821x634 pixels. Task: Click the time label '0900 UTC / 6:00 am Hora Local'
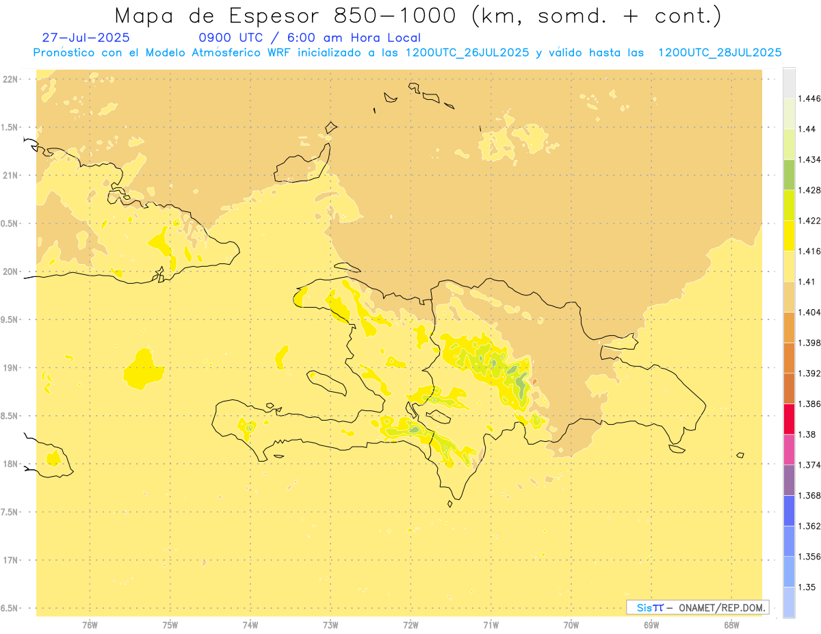[309, 38]
